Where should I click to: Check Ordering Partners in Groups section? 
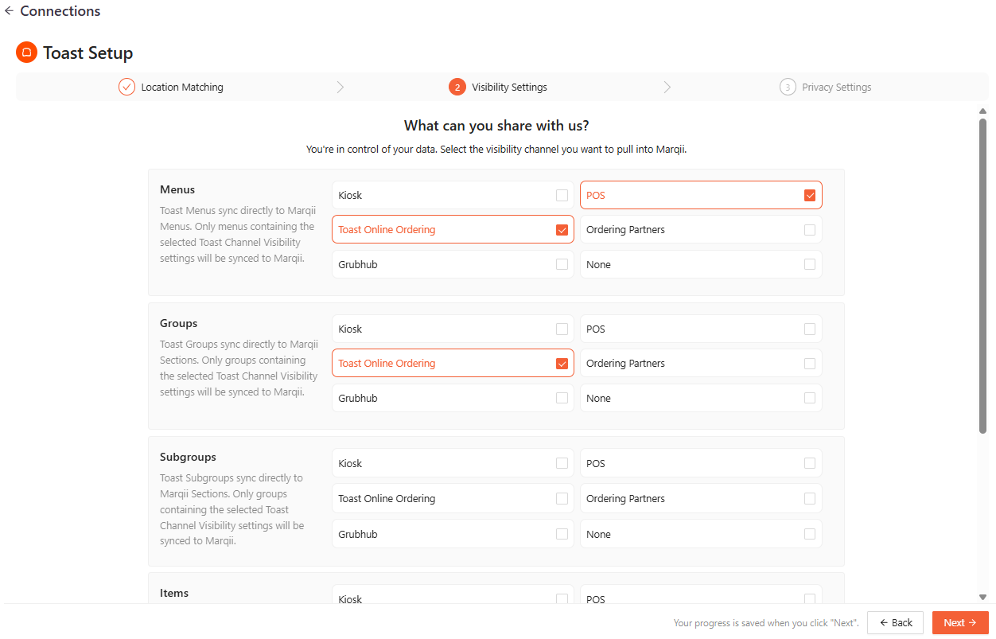coord(809,364)
